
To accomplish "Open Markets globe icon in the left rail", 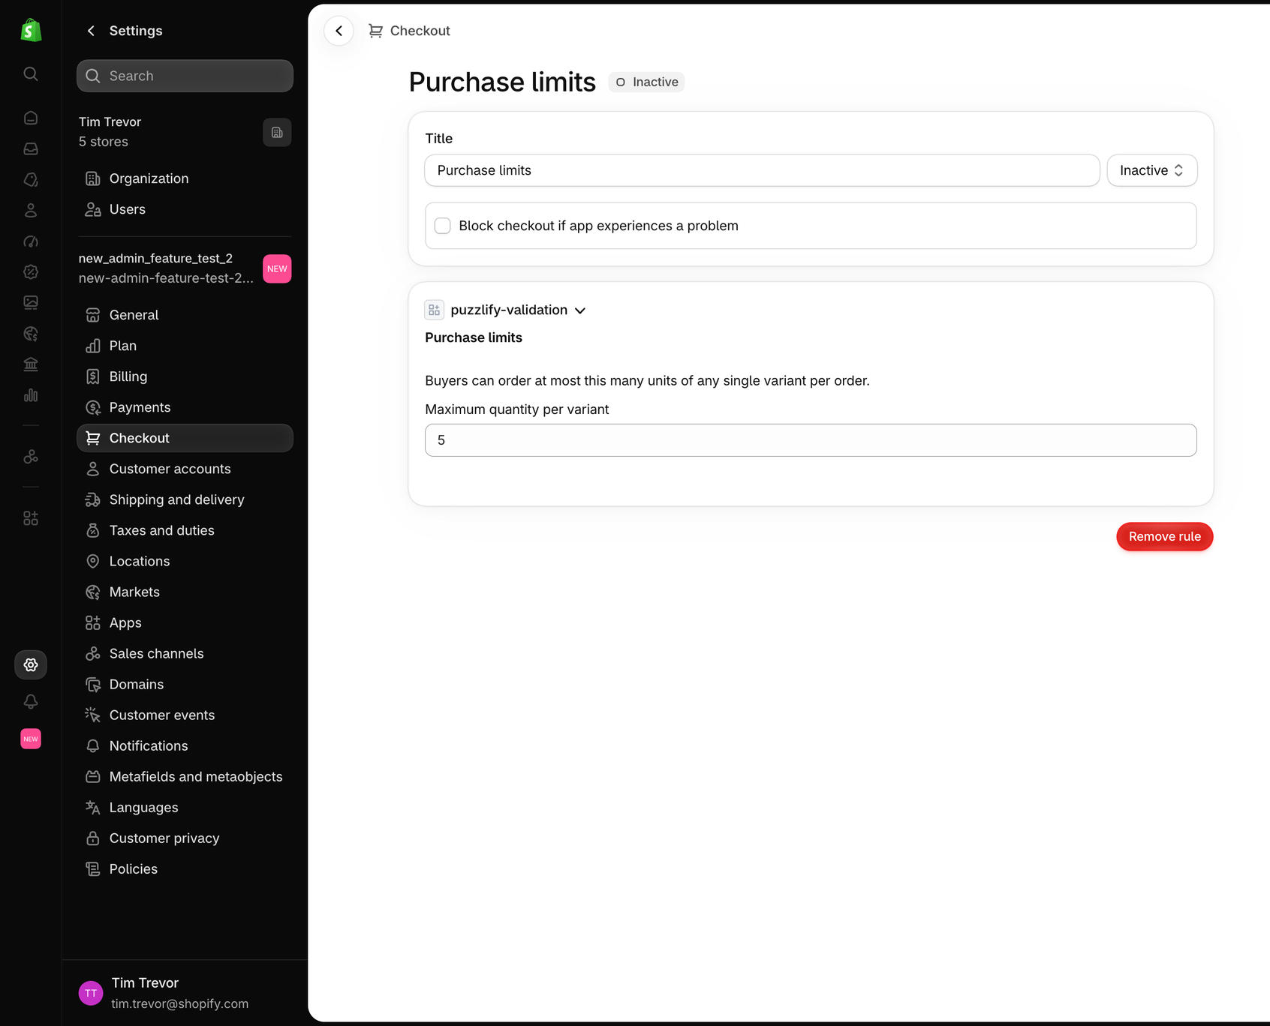I will [31, 333].
